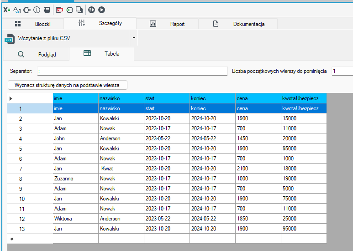Click the '5000' amount cell in row 9

(x=304, y=189)
